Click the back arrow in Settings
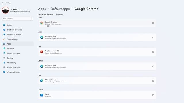The height and width of the screenshot is (103, 184). point(3,3)
